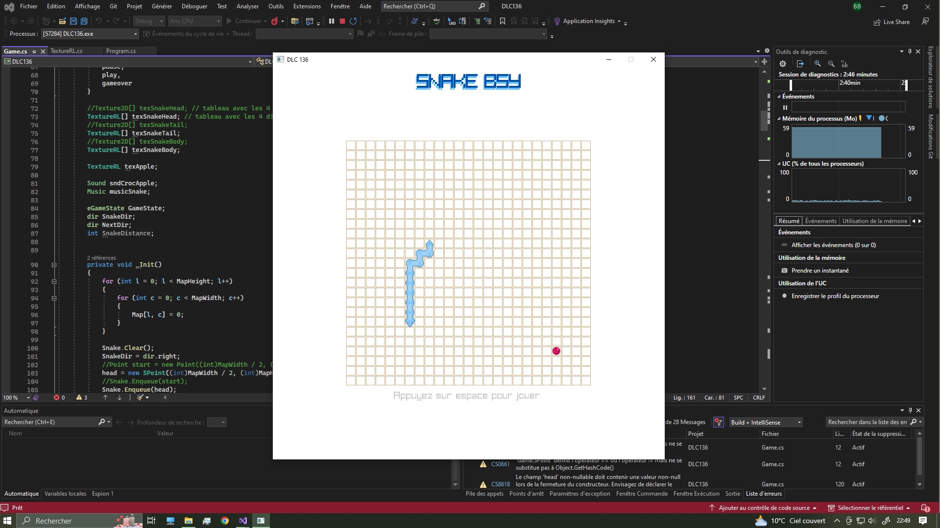This screenshot has width=940, height=528.
Task: Click the send feedback icon top right
Action: pos(925,22)
